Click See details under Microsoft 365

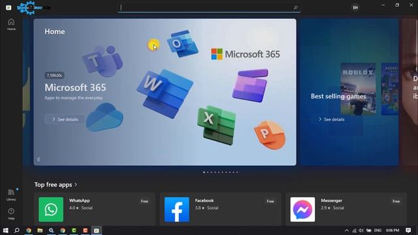[x=65, y=119]
